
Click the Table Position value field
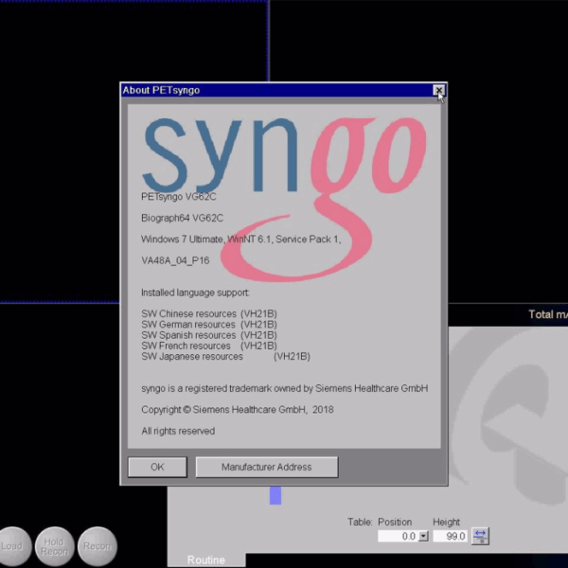[397, 536]
